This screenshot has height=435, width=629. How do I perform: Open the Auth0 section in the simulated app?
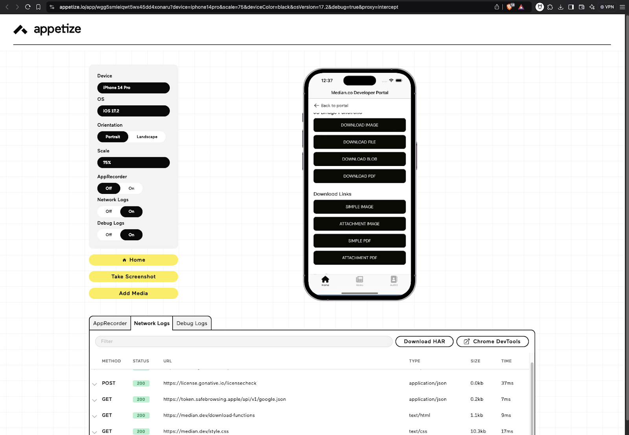pos(393,280)
